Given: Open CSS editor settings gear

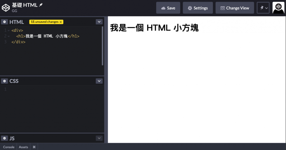Looking at the screenshot, I should pos(4,81).
